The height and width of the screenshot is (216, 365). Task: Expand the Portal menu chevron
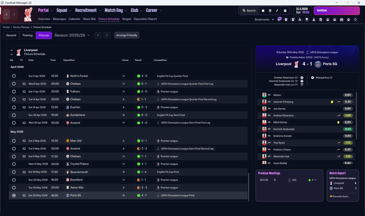(x=52, y=11)
